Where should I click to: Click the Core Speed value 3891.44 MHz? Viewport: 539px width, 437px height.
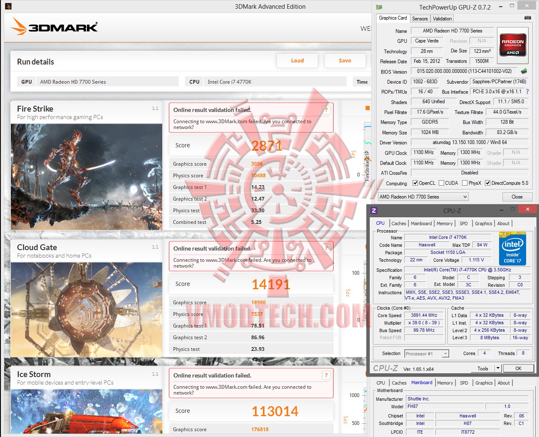point(424,315)
